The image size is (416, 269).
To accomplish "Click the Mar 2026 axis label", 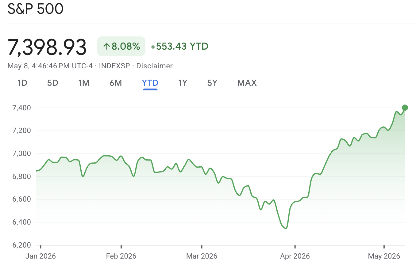I will pyautogui.click(x=202, y=256).
